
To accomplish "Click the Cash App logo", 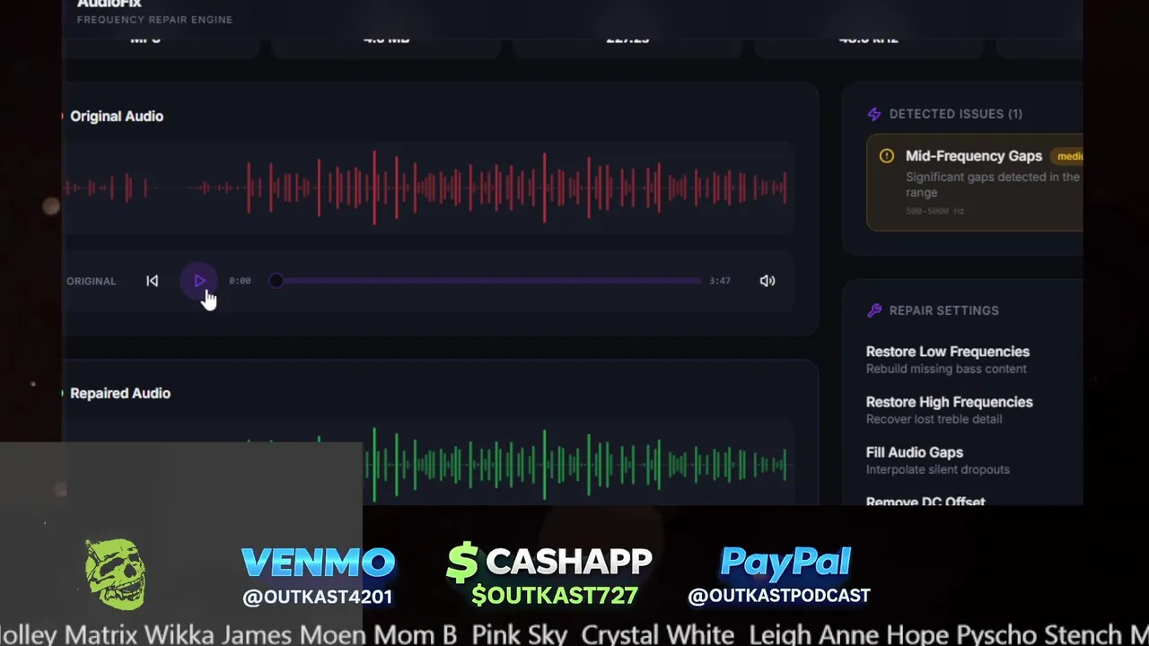I will [549, 562].
